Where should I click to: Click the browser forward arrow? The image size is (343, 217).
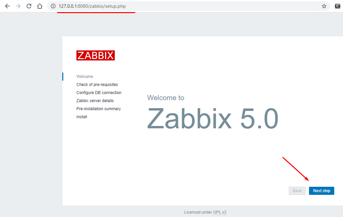pyautogui.click(x=18, y=6)
